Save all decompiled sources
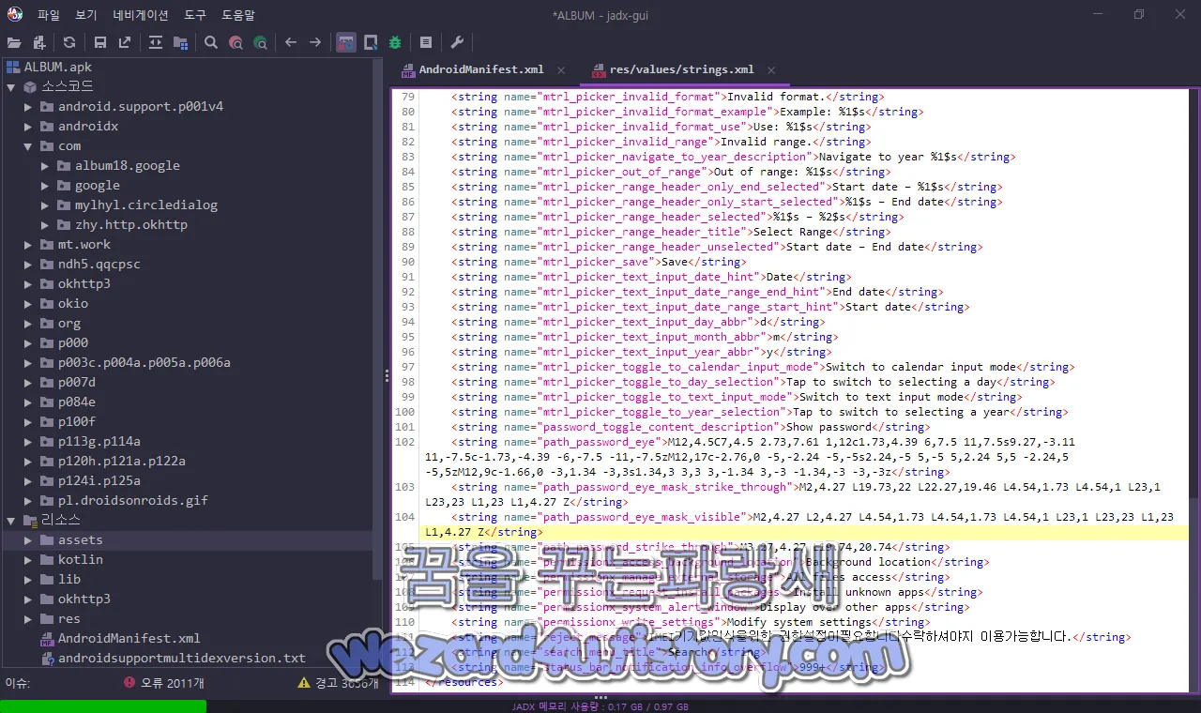The height and width of the screenshot is (713, 1201). (99, 42)
